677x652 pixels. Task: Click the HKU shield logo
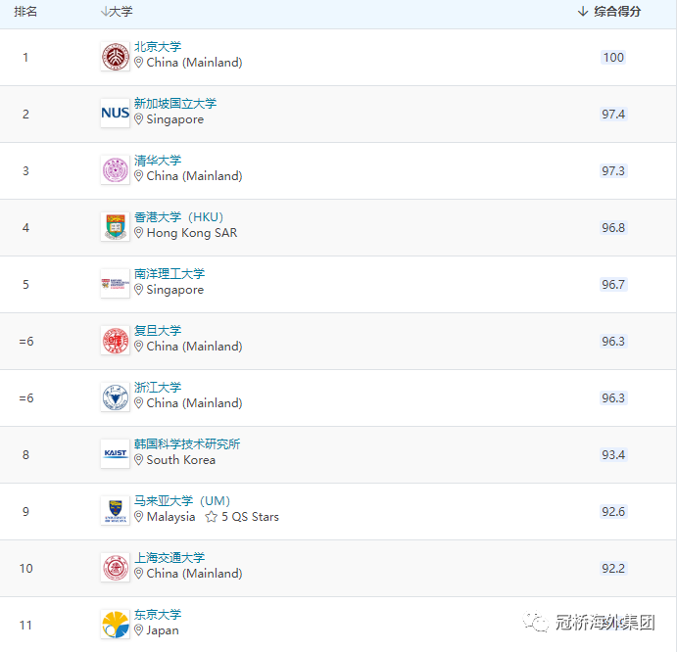point(115,227)
